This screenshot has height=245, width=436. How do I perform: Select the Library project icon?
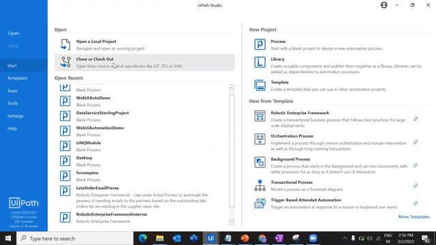click(x=260, y=62)
